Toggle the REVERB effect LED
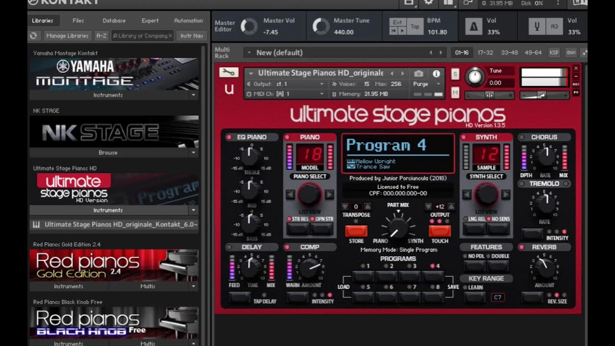Screen dimensions: 615x346 coord(522,247)
